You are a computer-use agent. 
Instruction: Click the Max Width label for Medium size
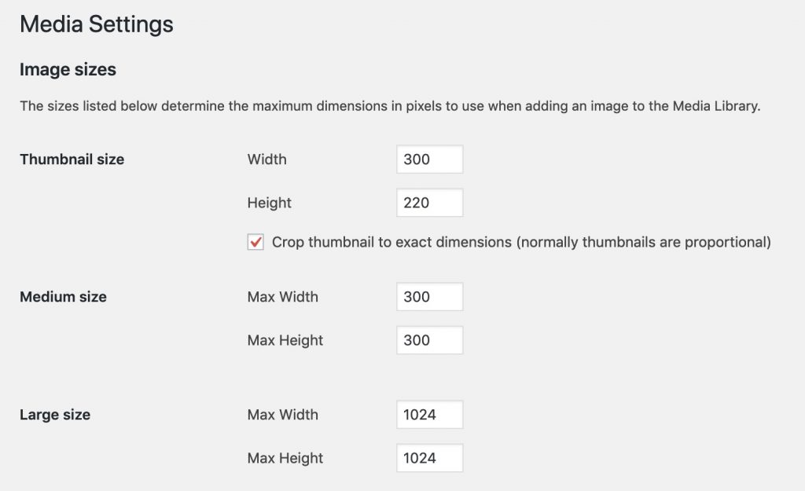click(x=282, y=297)
